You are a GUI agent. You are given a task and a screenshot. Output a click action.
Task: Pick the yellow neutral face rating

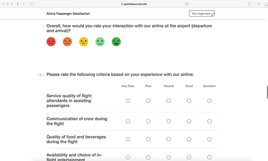(x=83, y=42)
